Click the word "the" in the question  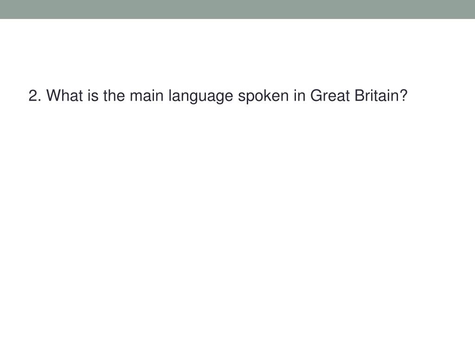click(x=114, y=95)
